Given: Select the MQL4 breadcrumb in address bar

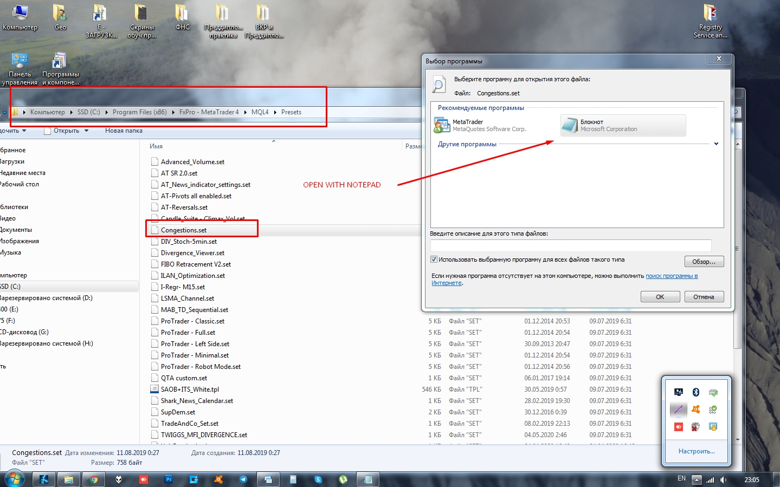Looking at the screenshot, I should point(260,112).
